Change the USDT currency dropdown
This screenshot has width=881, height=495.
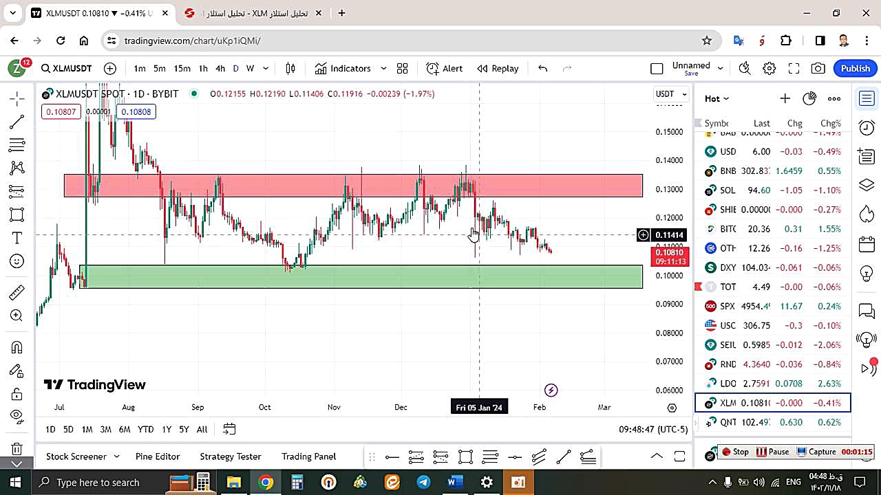pyautogui.click(x=671, y=93)
